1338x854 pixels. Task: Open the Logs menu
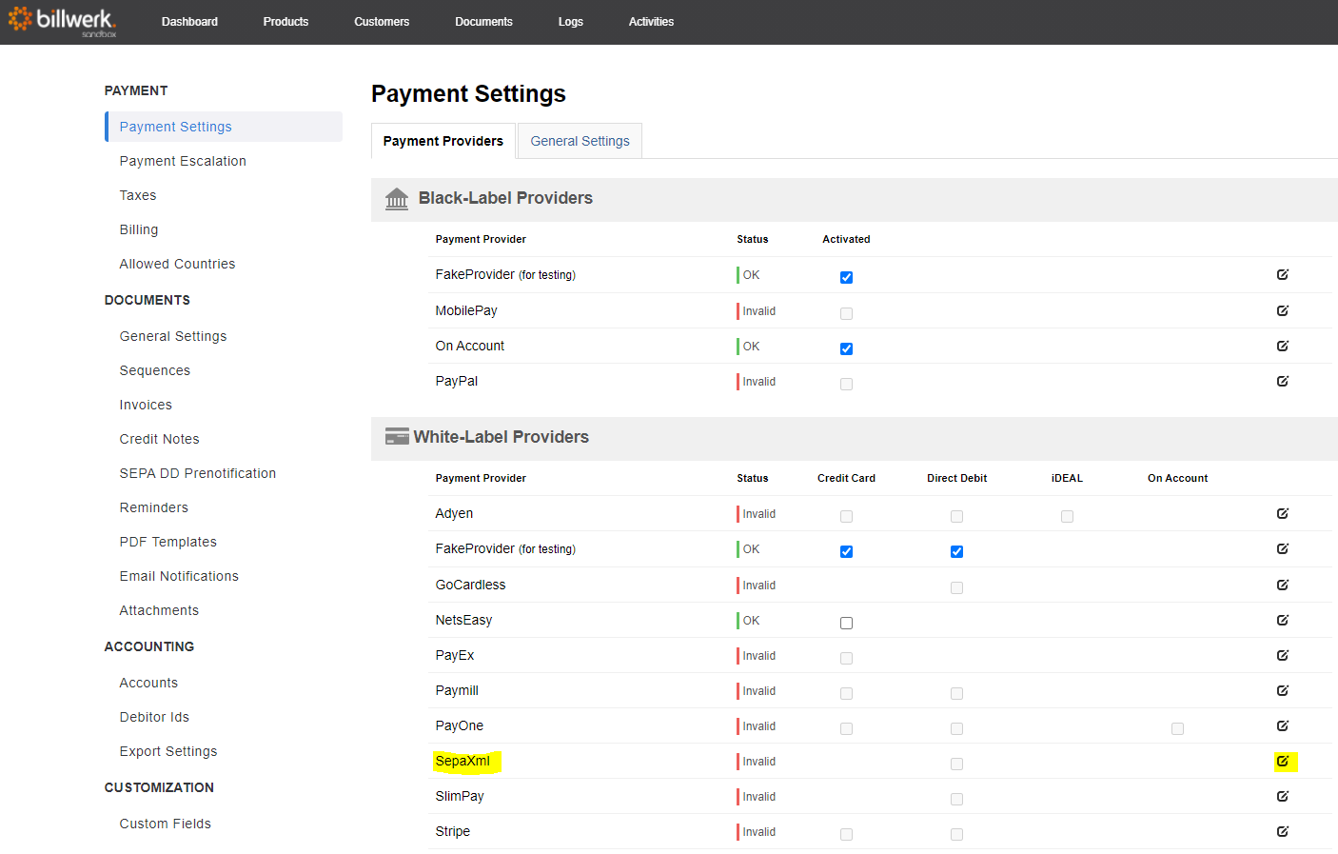[571, 22]
